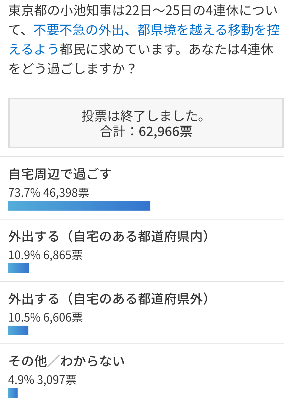The width and height of the screenshot is (284, 405).
Task: Click the えるよう link continuation text
Action: coord(34,49)
